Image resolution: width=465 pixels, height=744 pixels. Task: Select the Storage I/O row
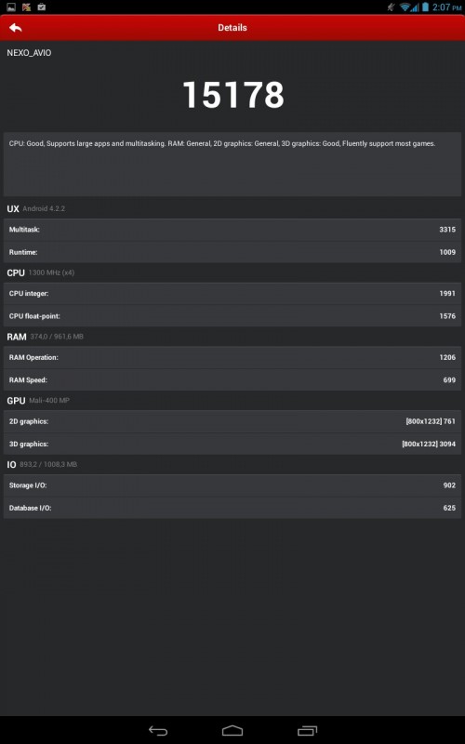point(232,485)
